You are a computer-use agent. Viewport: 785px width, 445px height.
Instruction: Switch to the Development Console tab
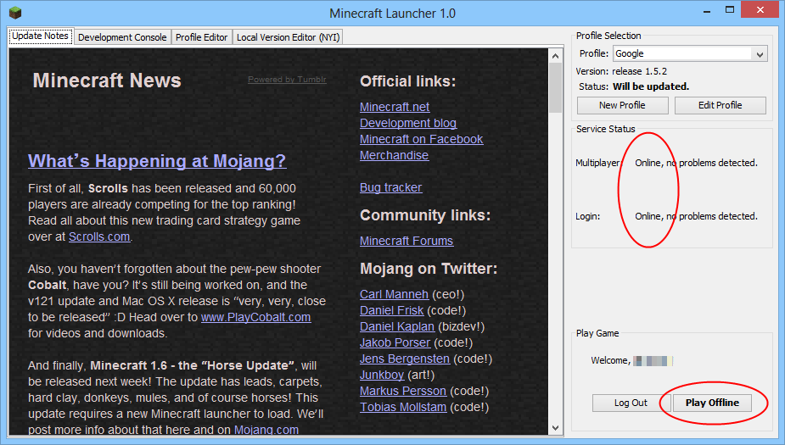coord(122,37)
